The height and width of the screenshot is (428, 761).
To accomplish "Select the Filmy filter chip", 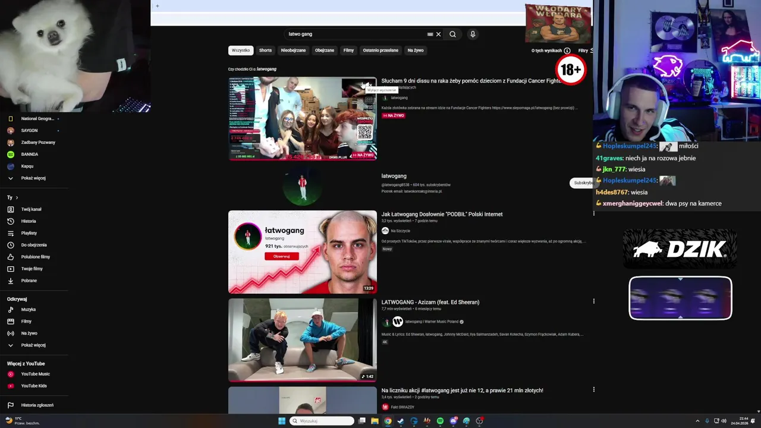I will (x=348, y=51).
